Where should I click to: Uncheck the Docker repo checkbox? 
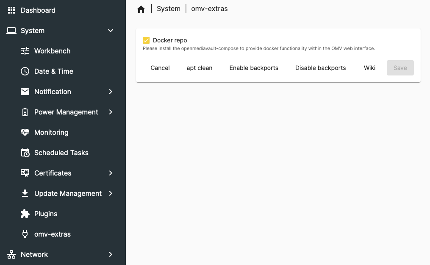click(x=146, y=40)
